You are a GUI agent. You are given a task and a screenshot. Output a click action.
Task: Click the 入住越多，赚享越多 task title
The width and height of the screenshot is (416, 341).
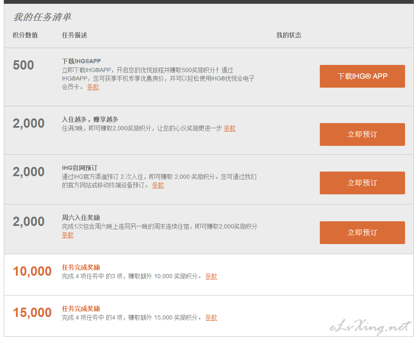coord(90,119)
